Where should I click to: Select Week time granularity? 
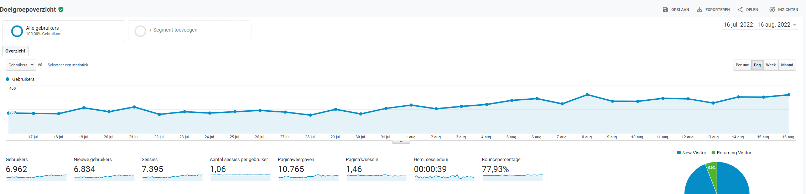point(771,65)
